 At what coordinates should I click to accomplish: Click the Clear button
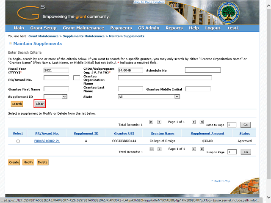tap(39, 104)
